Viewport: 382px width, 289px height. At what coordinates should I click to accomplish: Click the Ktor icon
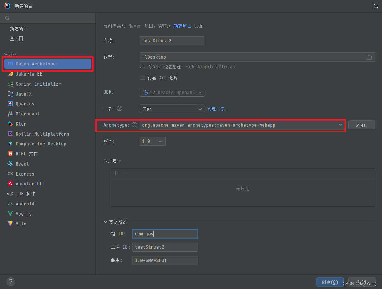(x=10, y=124)
